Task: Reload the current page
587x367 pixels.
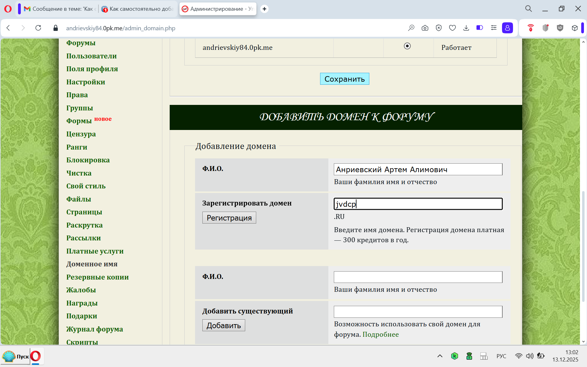Action: 38,28
